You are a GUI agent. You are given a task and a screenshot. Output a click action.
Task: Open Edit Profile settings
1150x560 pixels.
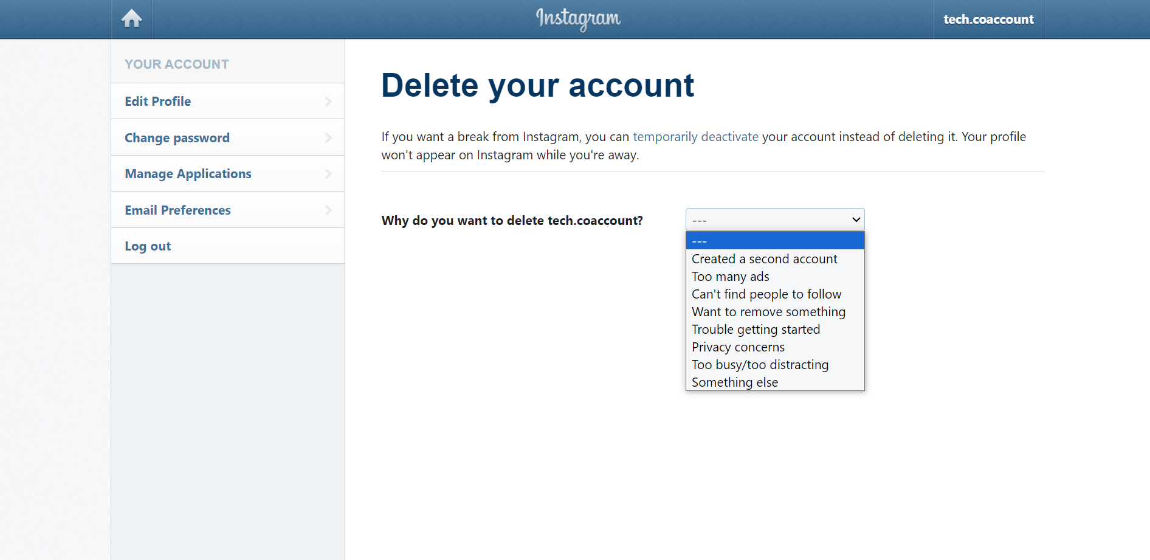tap(228, 102)
